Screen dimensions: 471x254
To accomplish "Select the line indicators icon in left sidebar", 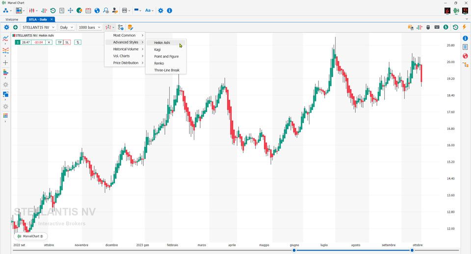I will point(5,38).
